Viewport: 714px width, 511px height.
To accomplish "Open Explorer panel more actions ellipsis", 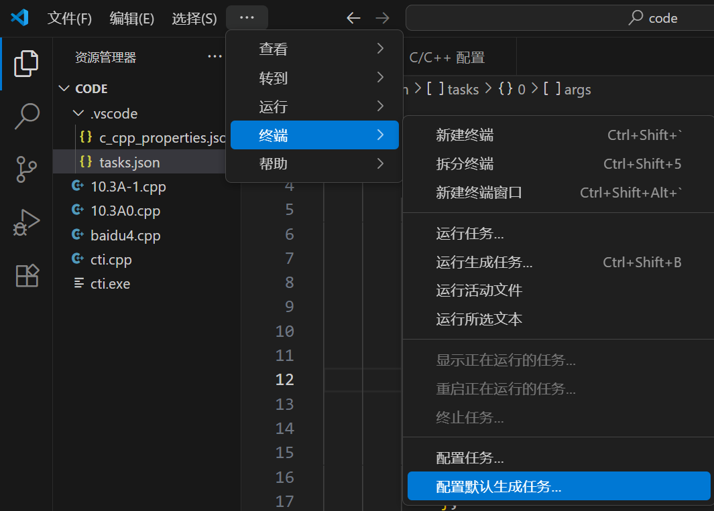I will pos(215,57).
